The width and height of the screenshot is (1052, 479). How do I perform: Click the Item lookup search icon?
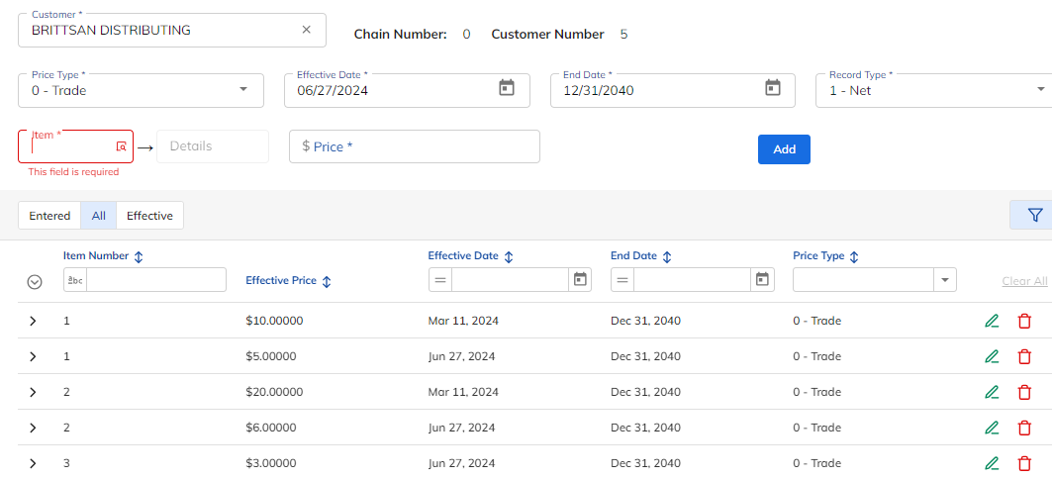[x=122, y=146]
